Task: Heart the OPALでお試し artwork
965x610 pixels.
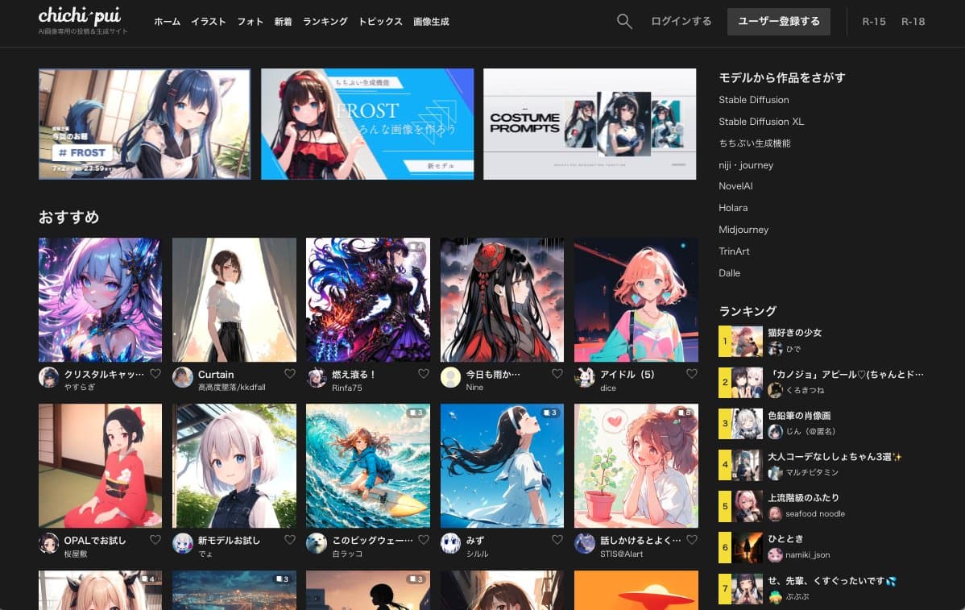Action: point(155,540)
